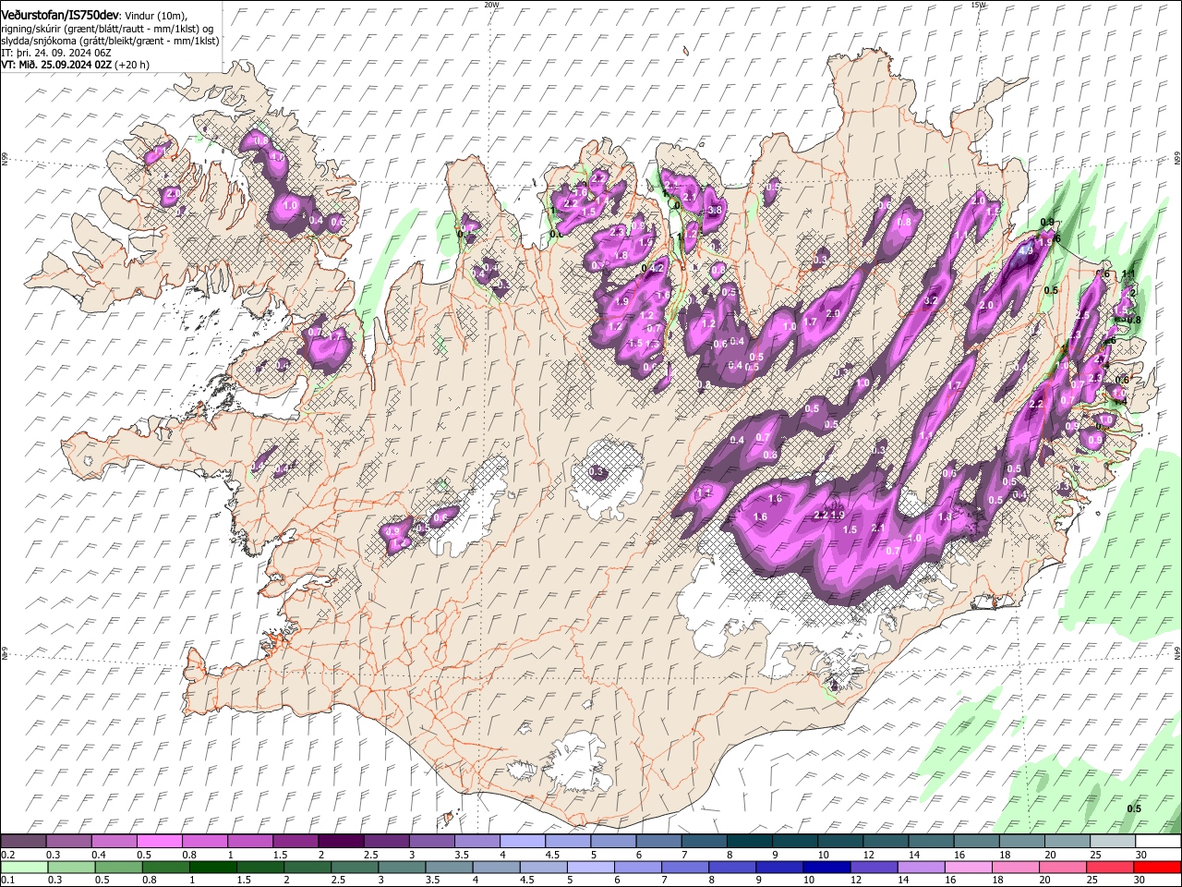The width and height of the screenshot is (1182, 887).
Task: Click the 'VT: Mið. 25.09.2024 02Z (+20 h)' line
Action: (x=75, y=65)
